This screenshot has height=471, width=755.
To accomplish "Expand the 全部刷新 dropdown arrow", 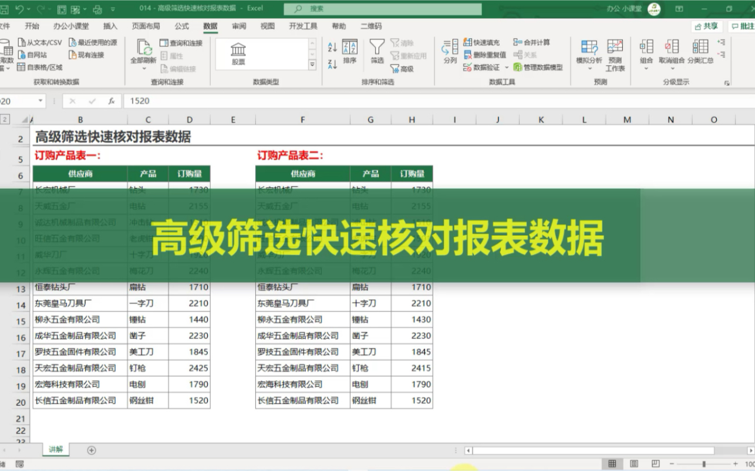I will [144, 69].
